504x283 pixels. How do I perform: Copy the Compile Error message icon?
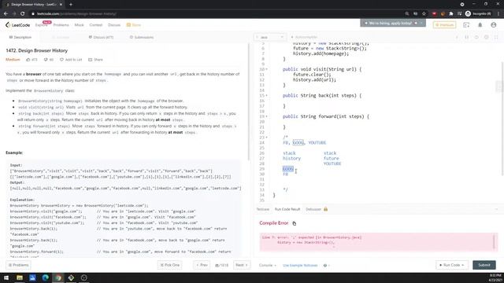(x=294, y=223)
